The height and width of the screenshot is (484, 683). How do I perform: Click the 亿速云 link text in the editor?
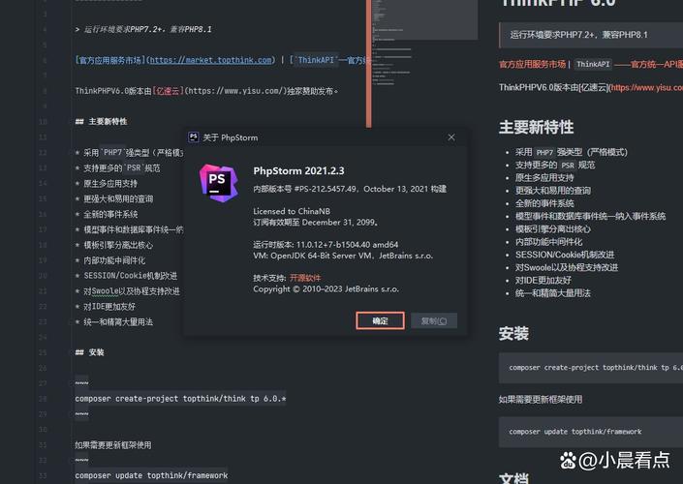168,91
